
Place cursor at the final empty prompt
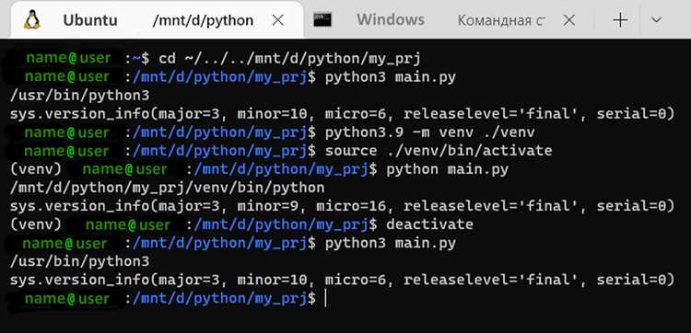(x=325, y=299)
